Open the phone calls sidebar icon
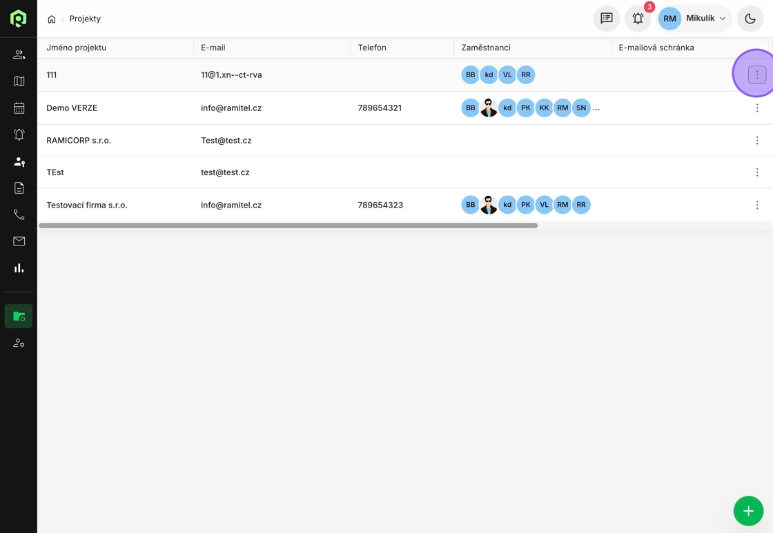Screen dimensions: 773x533 click(x=19, y=215)
